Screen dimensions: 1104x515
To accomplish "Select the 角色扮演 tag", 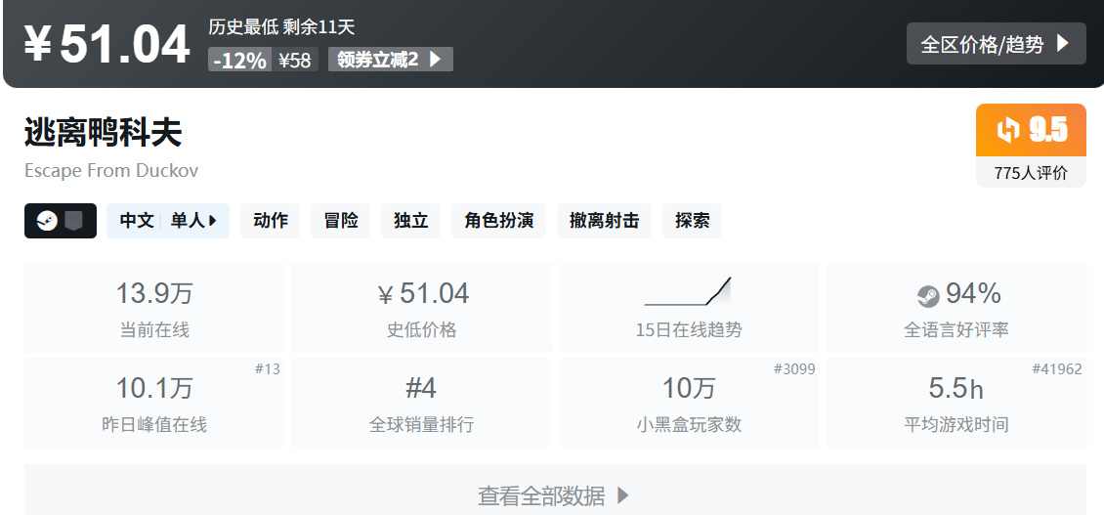I will point(498,221).
